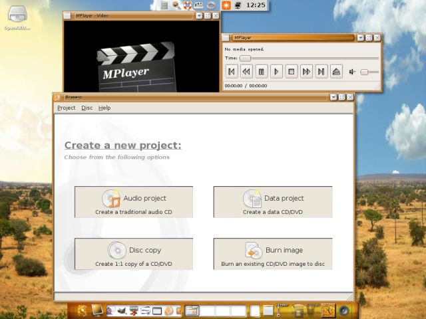Click the golden sun start icon in dock
Viewport: 426px width, 319px height.
(x=82, y=310)
